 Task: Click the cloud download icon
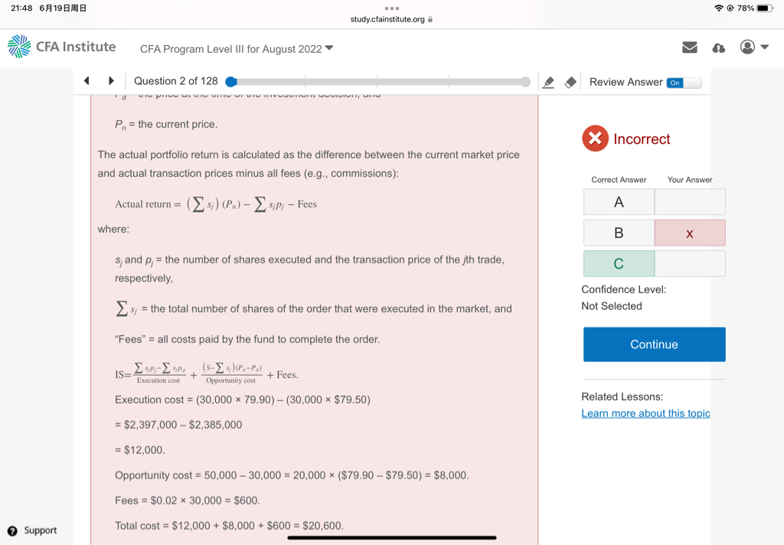(718, 47)
